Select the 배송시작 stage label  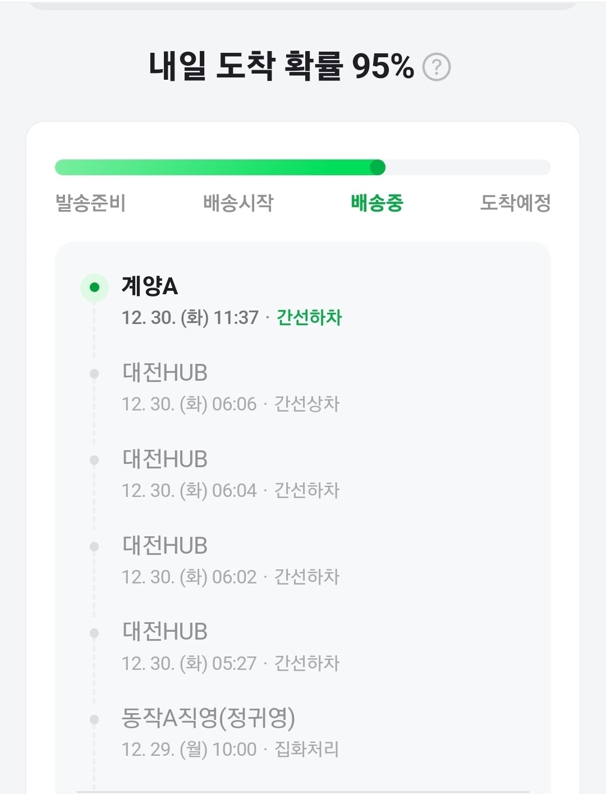click(x=238, y=203)
